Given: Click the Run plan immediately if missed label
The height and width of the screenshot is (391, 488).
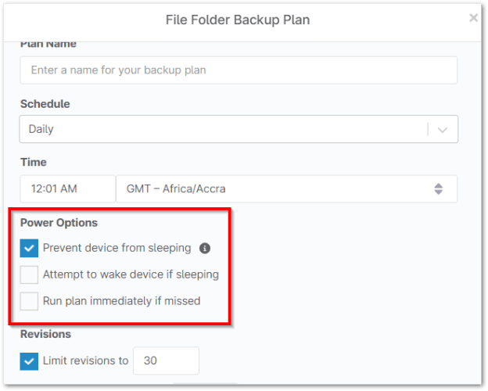Looking at the screenshot, I should pos(121,301).
